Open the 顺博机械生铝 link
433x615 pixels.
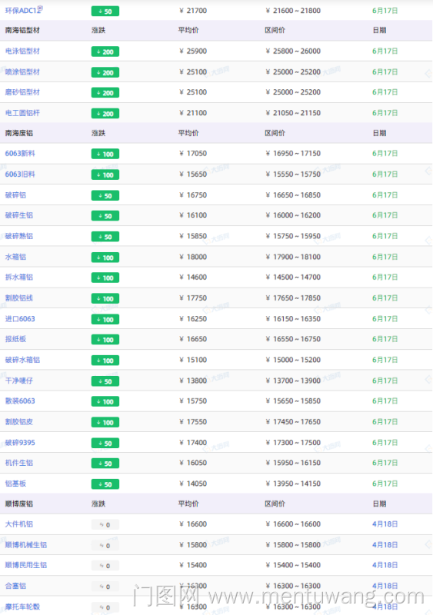coord(26,545)
